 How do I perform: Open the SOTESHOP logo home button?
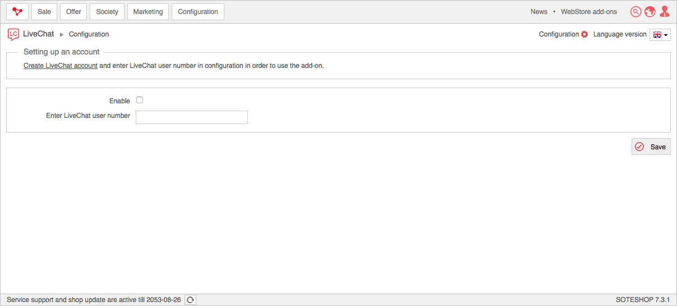[17, 12]
